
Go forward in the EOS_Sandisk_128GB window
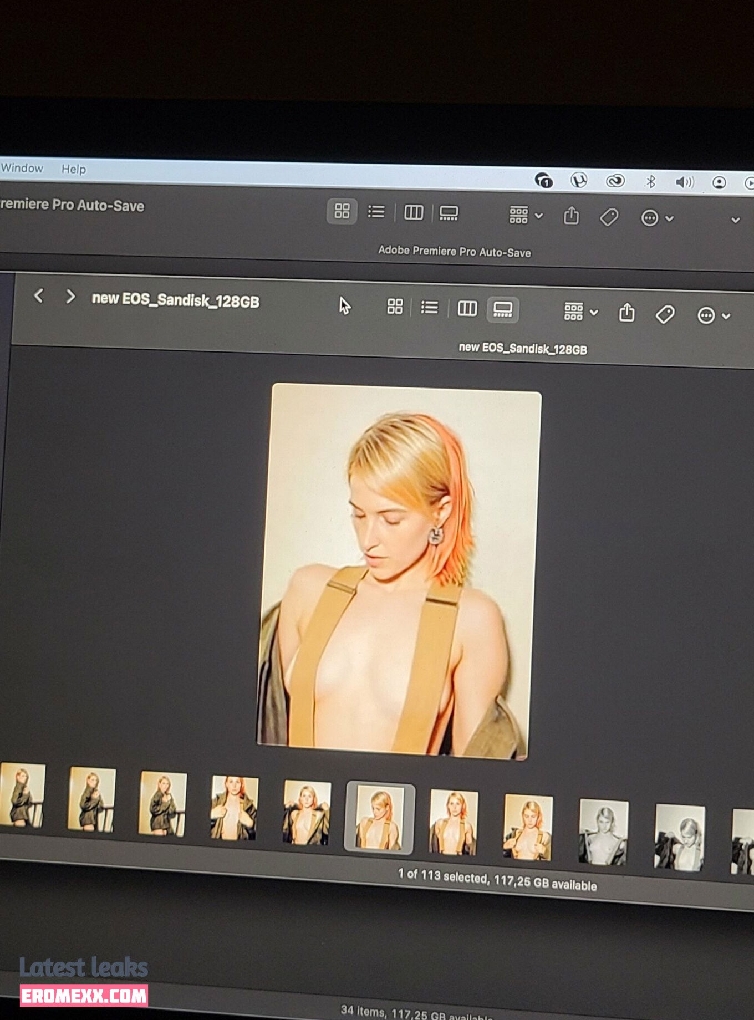[x=70, y=297]
